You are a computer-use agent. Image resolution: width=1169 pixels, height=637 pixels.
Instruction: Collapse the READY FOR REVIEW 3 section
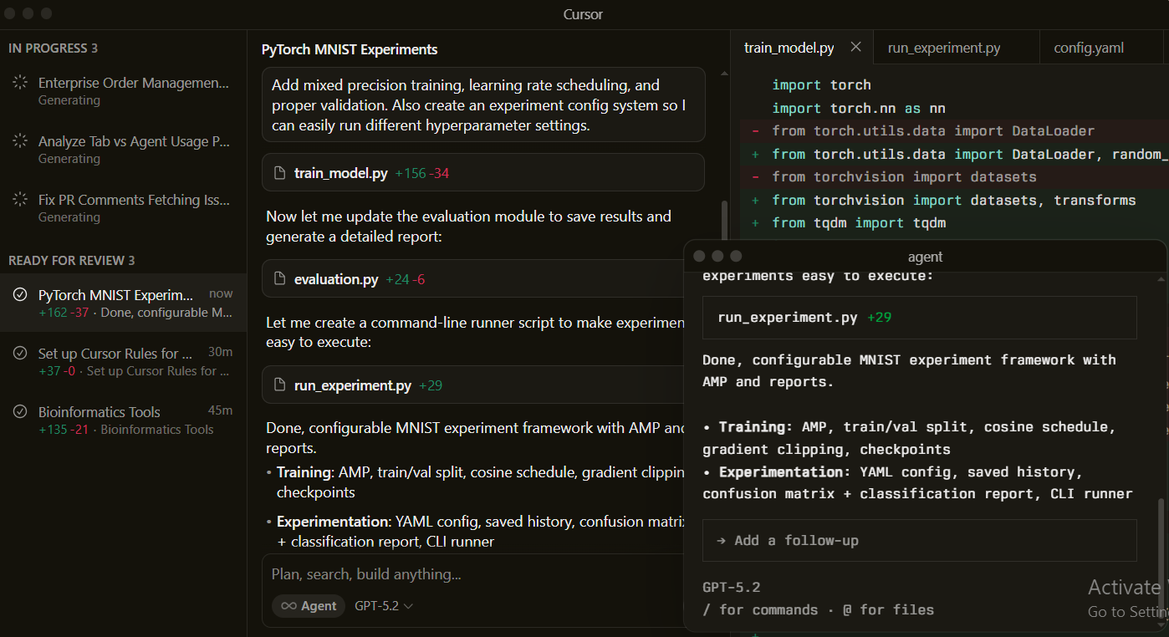(71, 261)
